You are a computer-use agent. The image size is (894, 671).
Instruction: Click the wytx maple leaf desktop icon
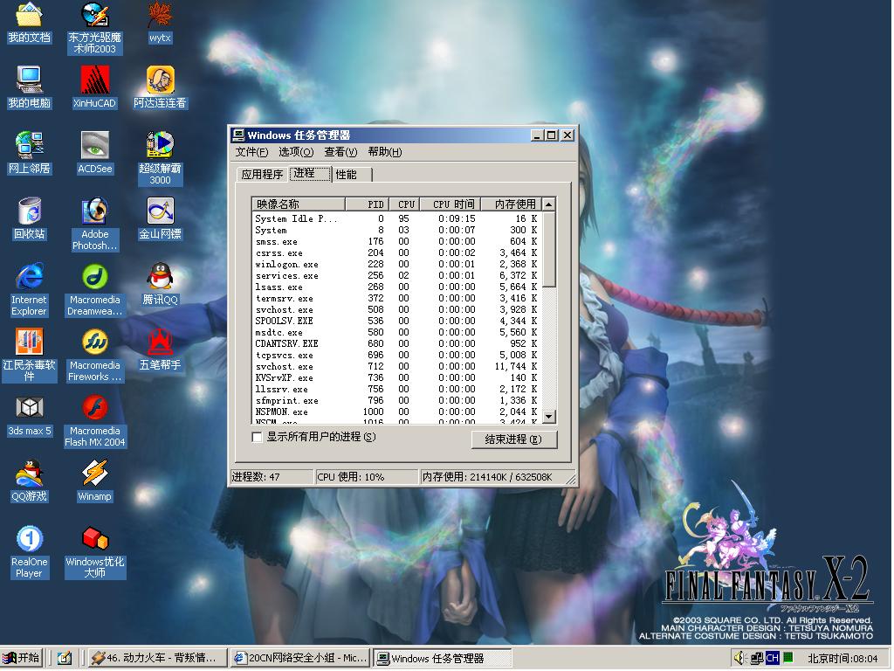tap(160, 24)
